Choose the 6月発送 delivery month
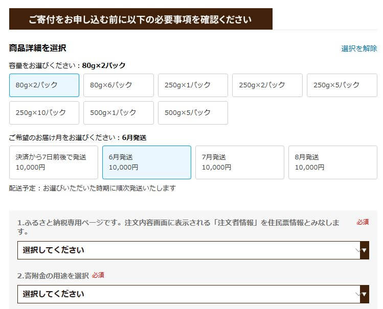This screenshot has width=383, height=309. [x=147, y=162]
